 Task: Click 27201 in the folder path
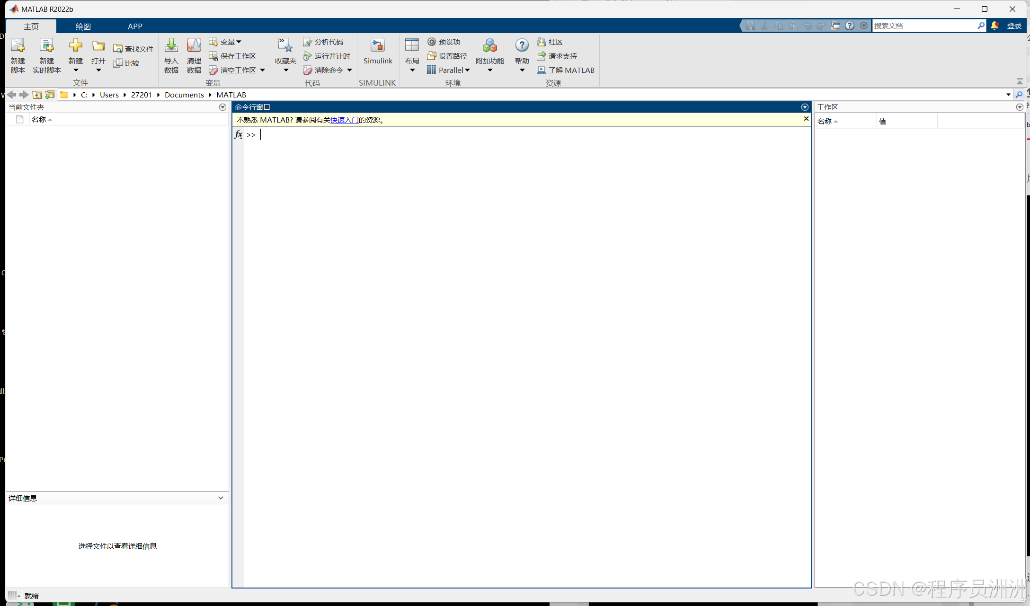(x=142, y=95)
